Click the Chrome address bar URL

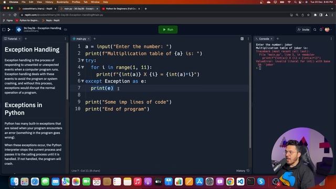point(64,15)
